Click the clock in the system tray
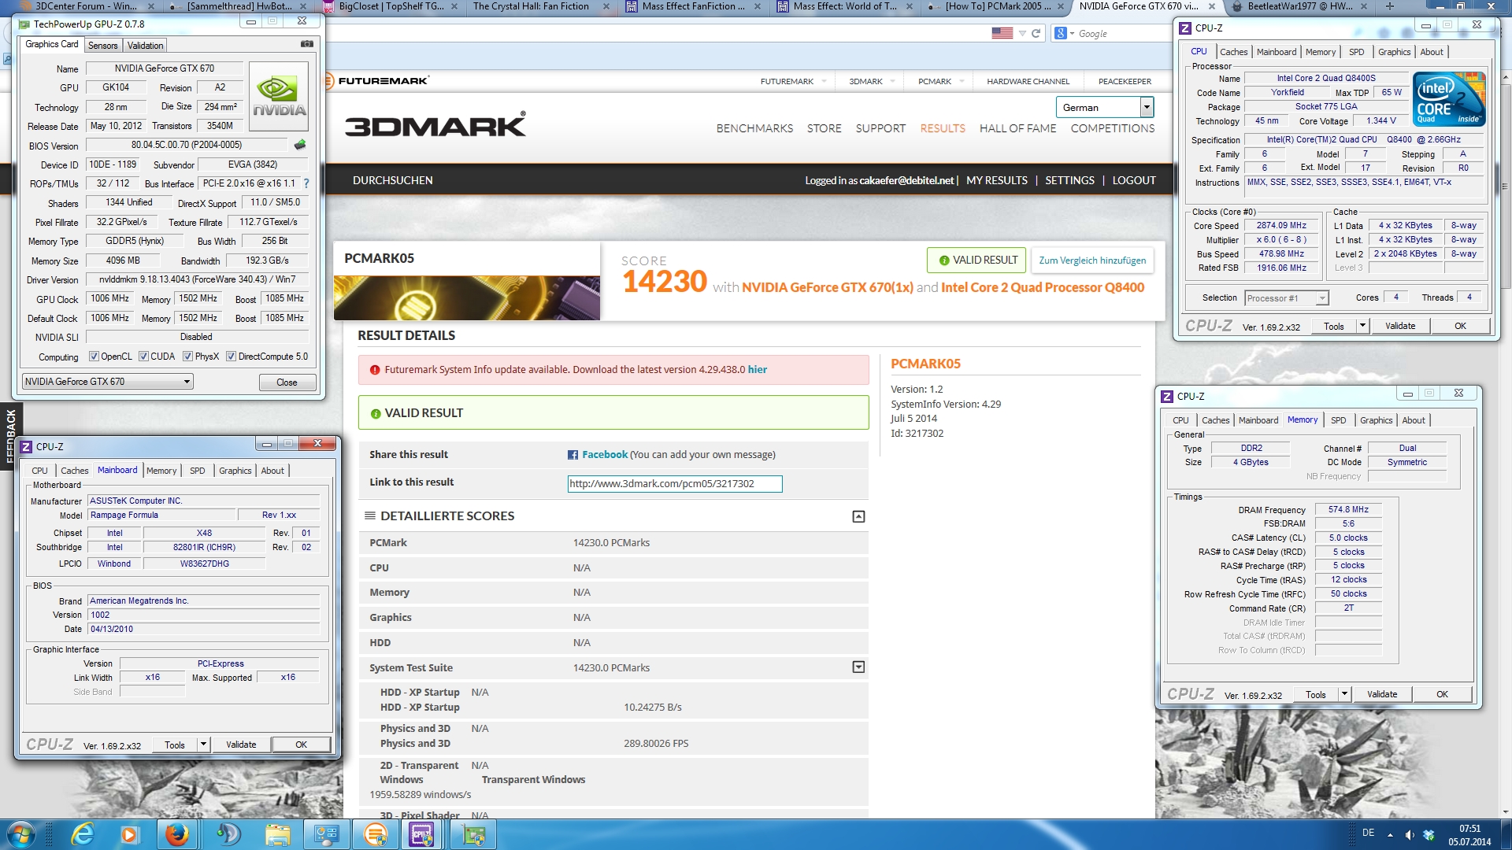1512x850 pixels. click(x=1469, y=835)
